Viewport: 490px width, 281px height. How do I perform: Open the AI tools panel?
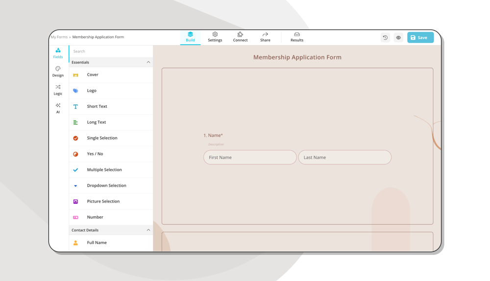pos(58,108)
